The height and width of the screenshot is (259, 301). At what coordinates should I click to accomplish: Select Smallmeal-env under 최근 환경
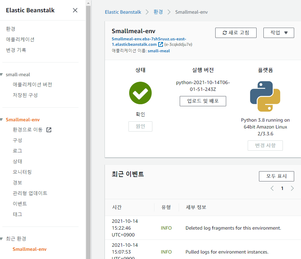pyautogui.click(x=30, y=249)
